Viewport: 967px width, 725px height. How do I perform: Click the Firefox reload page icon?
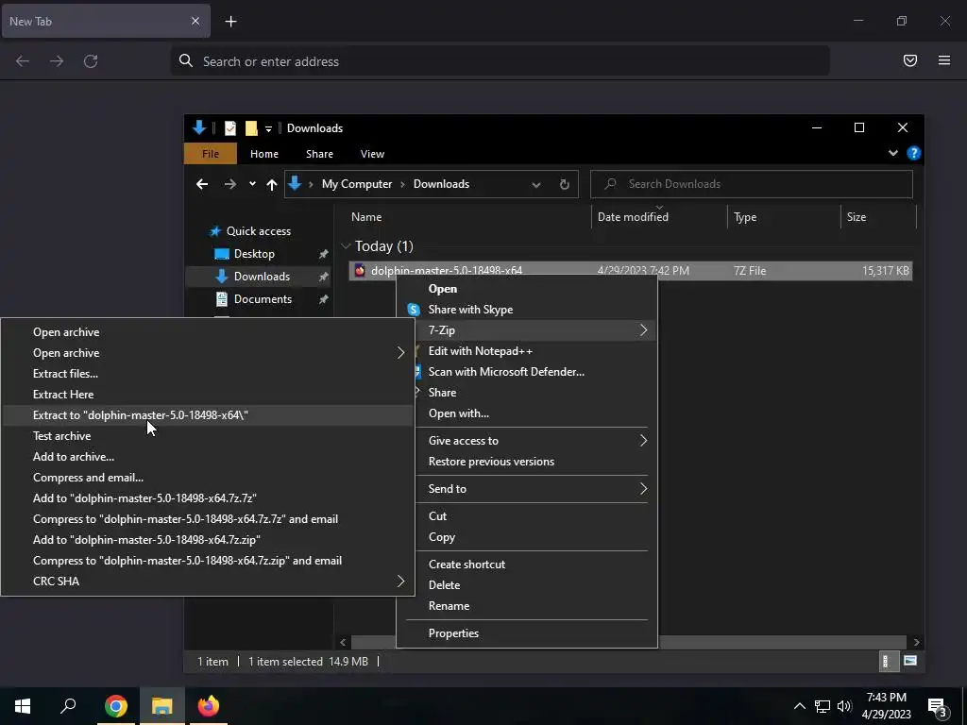coord(91,61)
